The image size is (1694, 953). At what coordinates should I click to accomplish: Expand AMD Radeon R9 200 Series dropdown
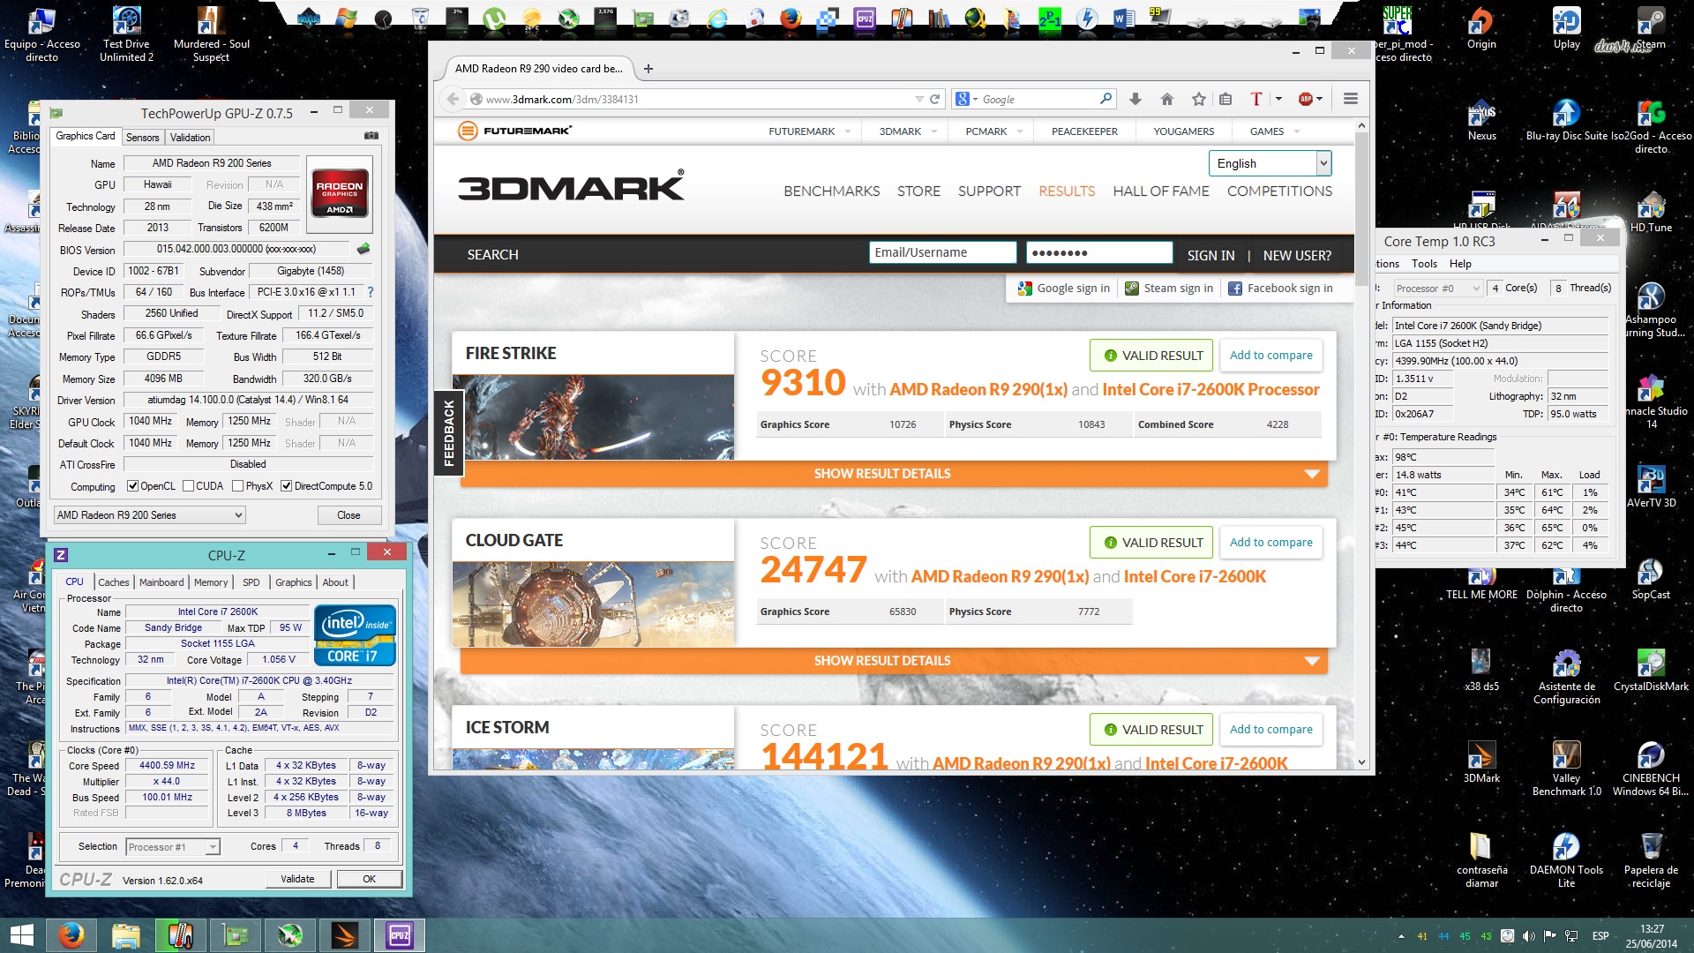coord(238,515)
